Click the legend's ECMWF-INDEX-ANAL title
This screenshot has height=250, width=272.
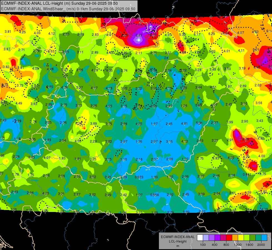click(178, 237)
